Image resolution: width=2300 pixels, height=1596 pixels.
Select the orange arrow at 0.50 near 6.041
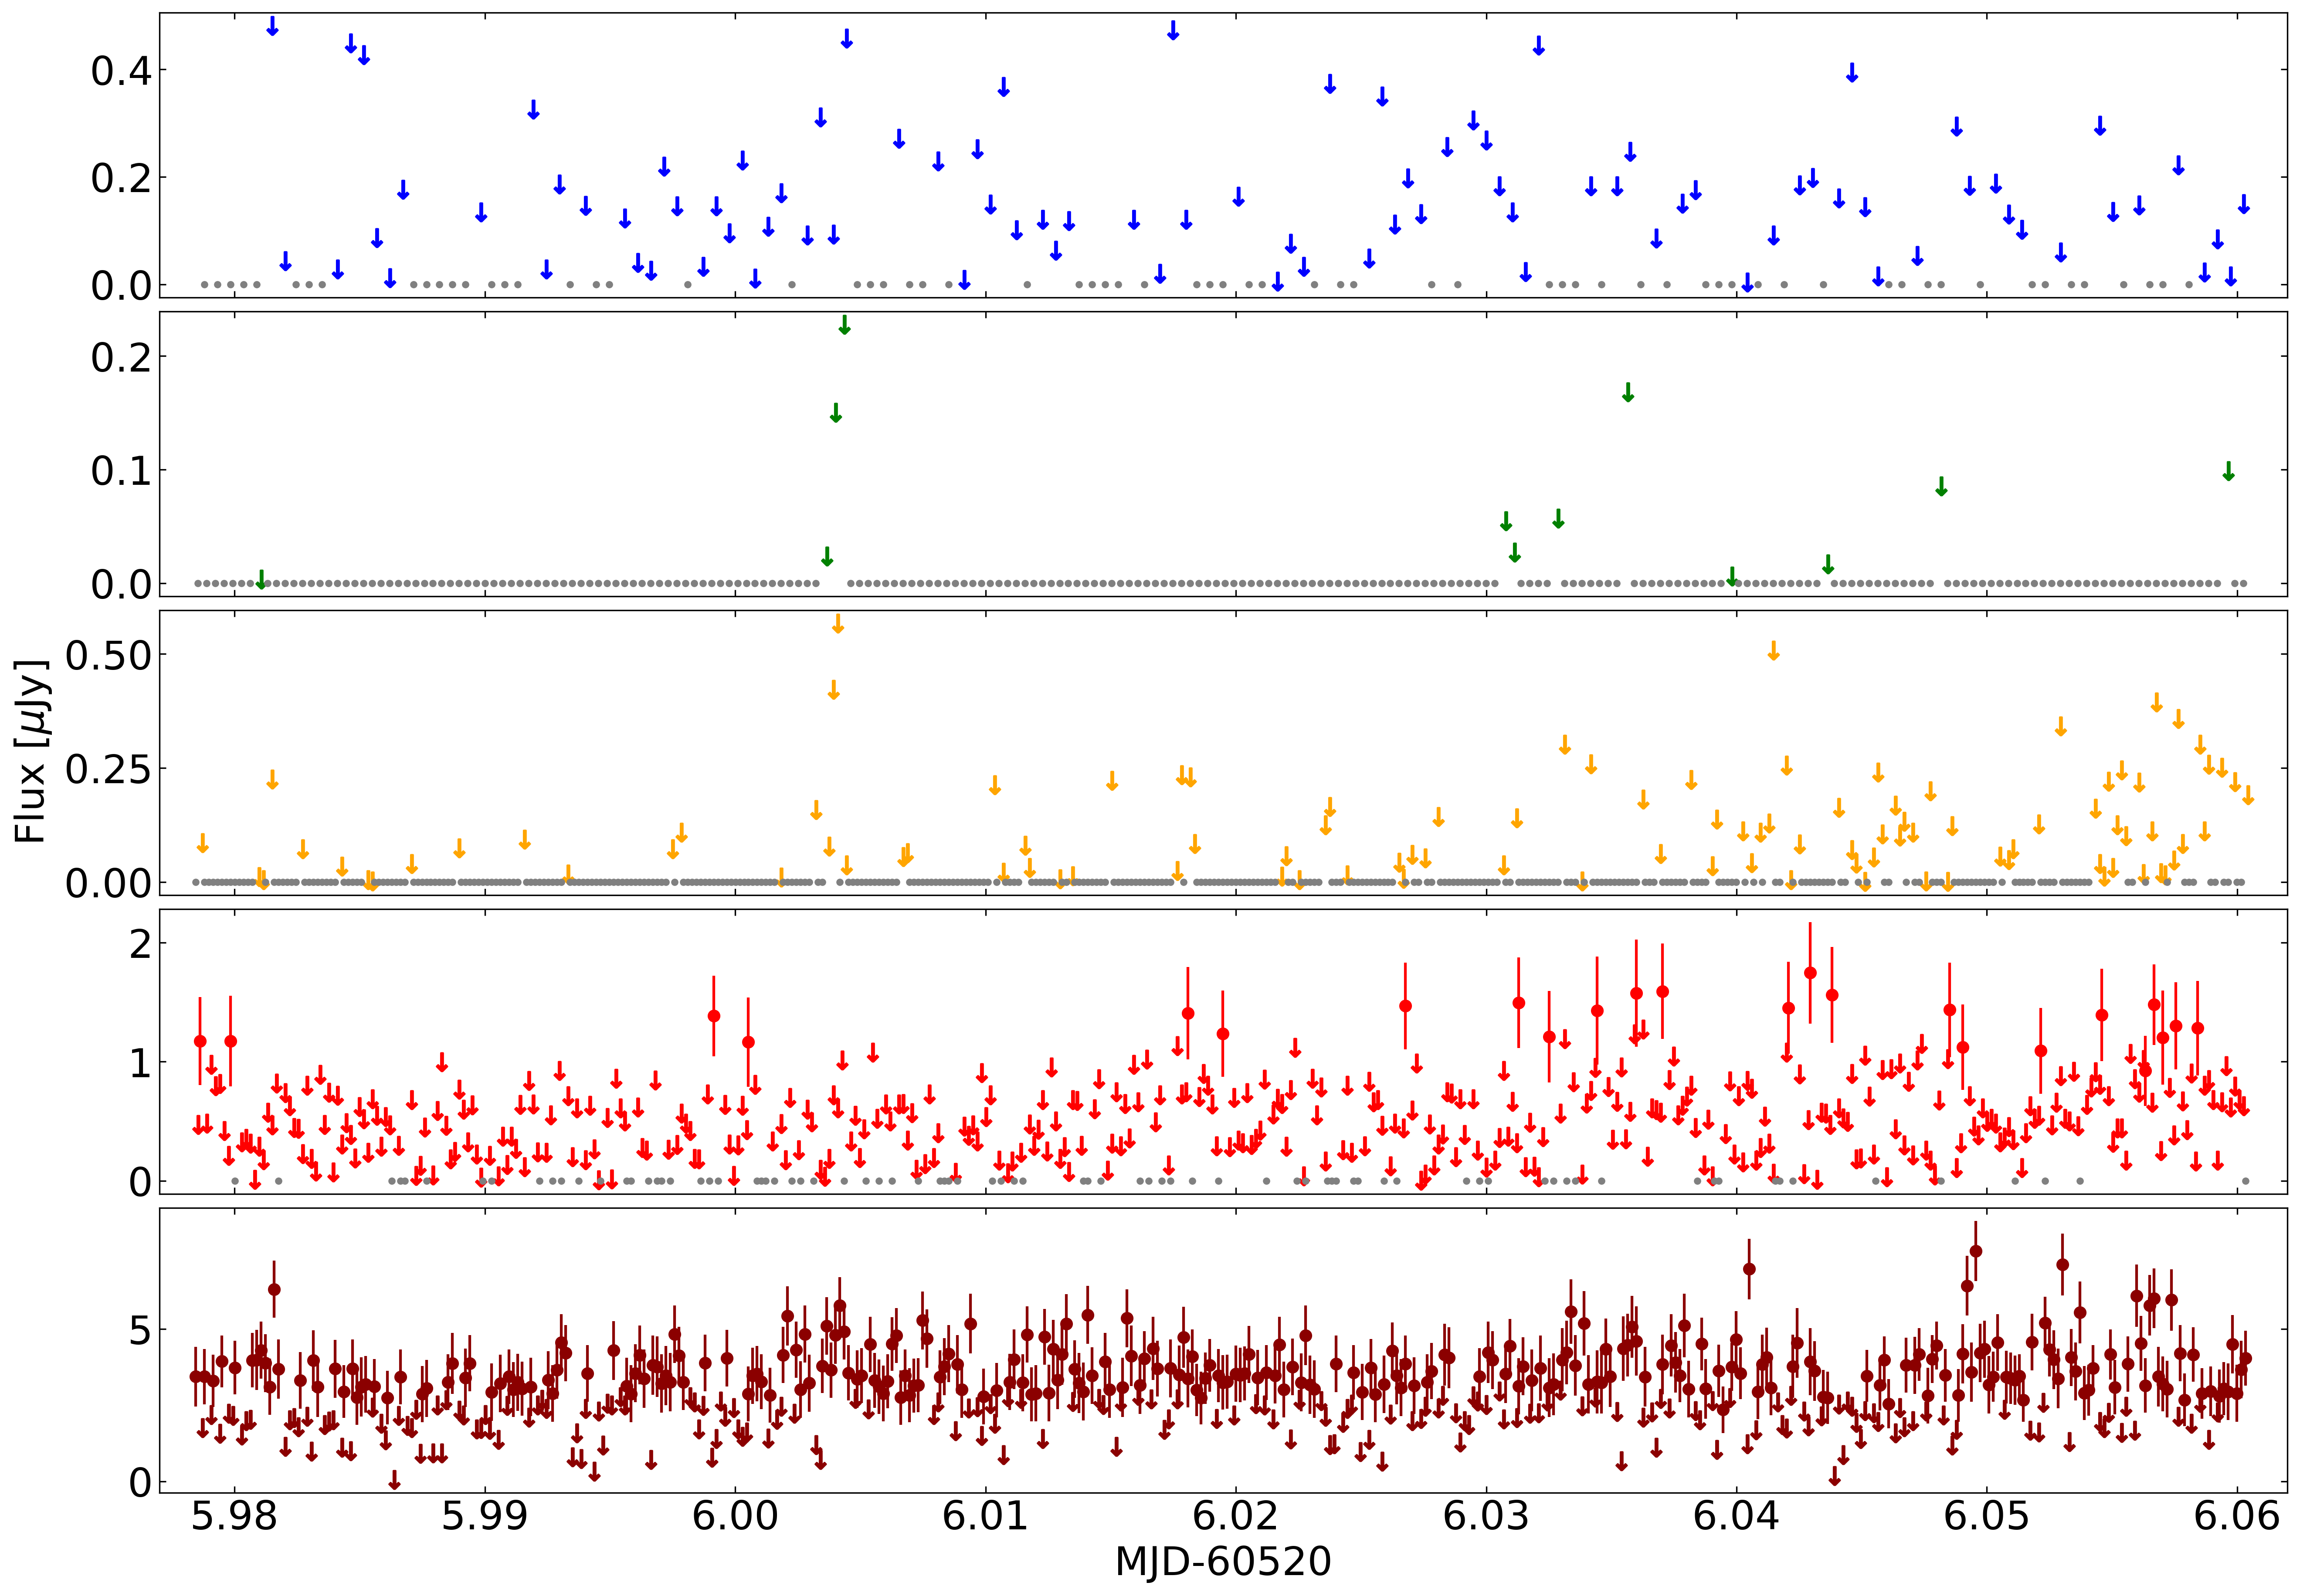click(x=1774, y=650)
